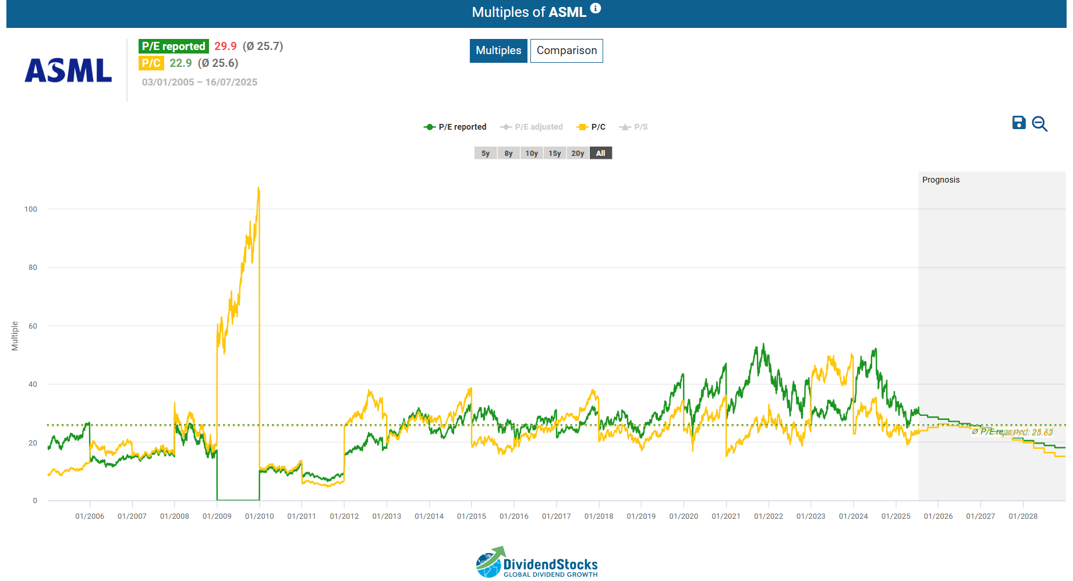Switch to the Comparison tab
Screen dimensions: 1073x581
[566, 51]
